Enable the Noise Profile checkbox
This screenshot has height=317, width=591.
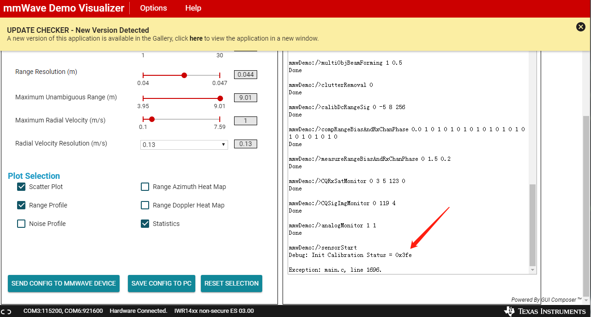pyautogui.click(x=21, y=224)
